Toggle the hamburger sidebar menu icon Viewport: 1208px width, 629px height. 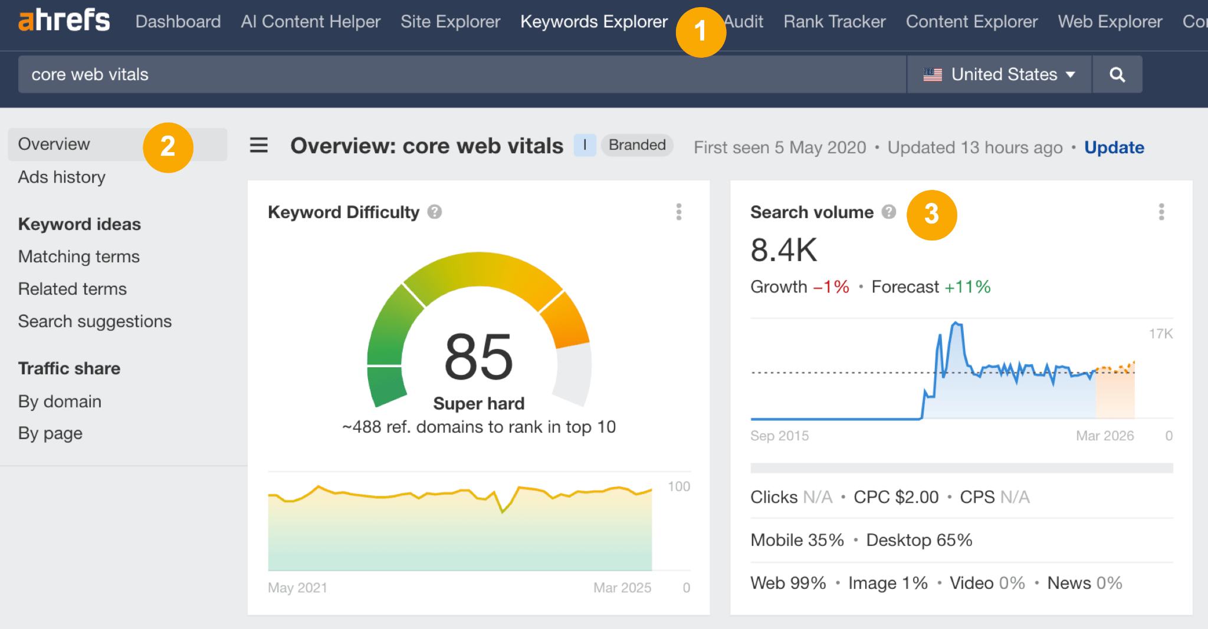click(258, 145)
